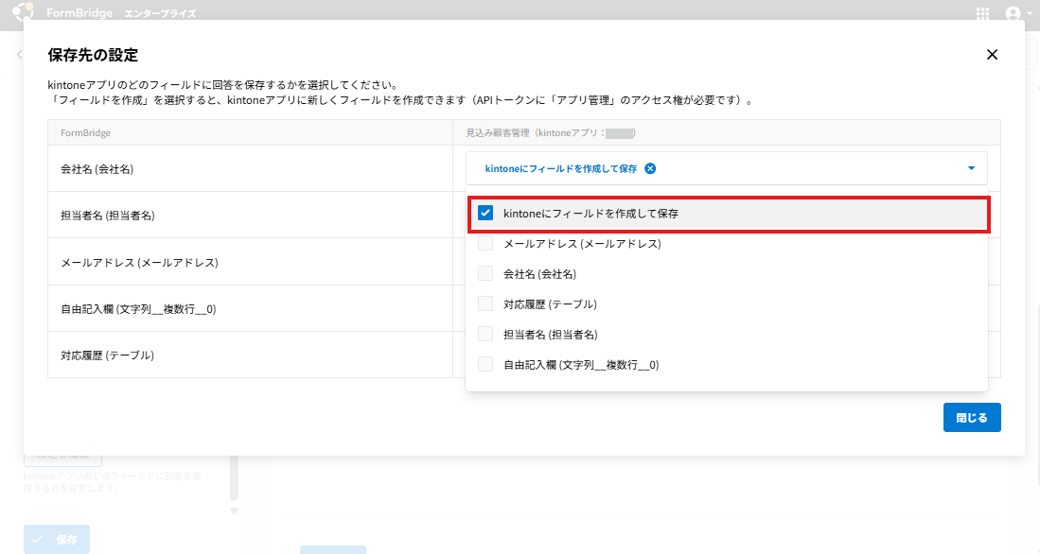Check the 会社名 (会社名) option in dropdown
This screenshot has width=1040, height=554.
pyautogui.click(x=485, y=273)
